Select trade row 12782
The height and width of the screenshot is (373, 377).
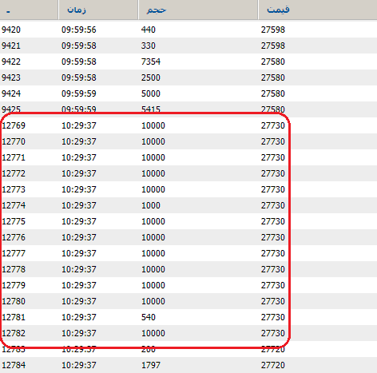tap(188, 333)
